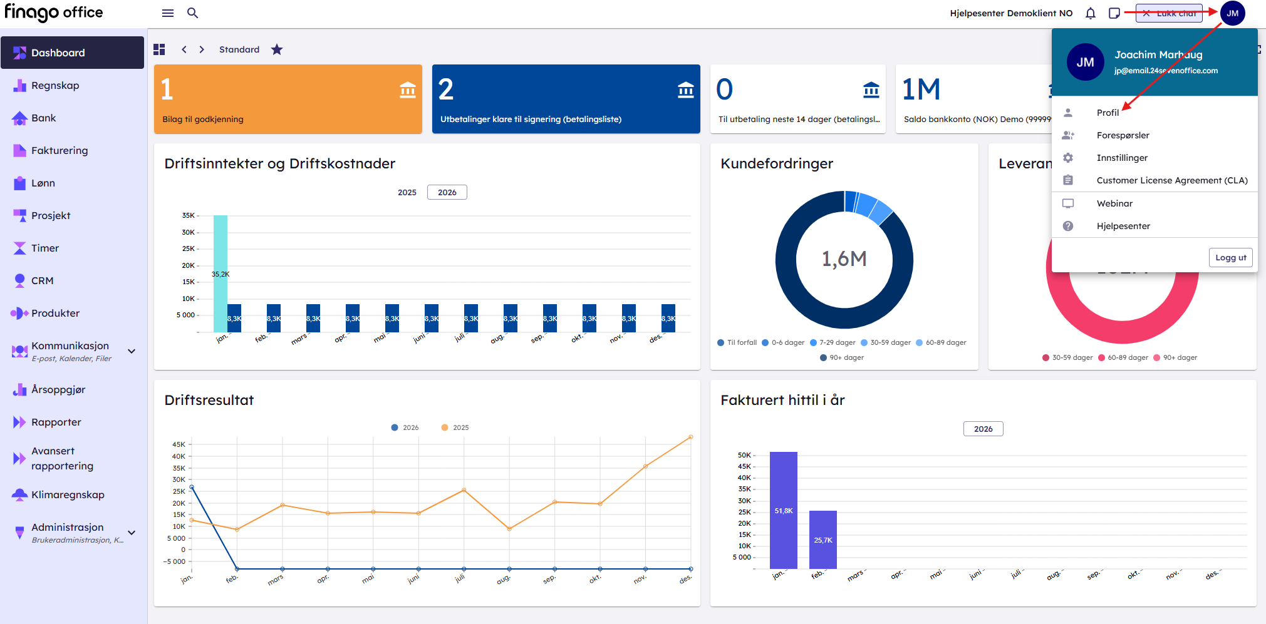Expand the Kommunikasjon sidebar section
This screenshot has width=1266, height=624.
[132, 351]
